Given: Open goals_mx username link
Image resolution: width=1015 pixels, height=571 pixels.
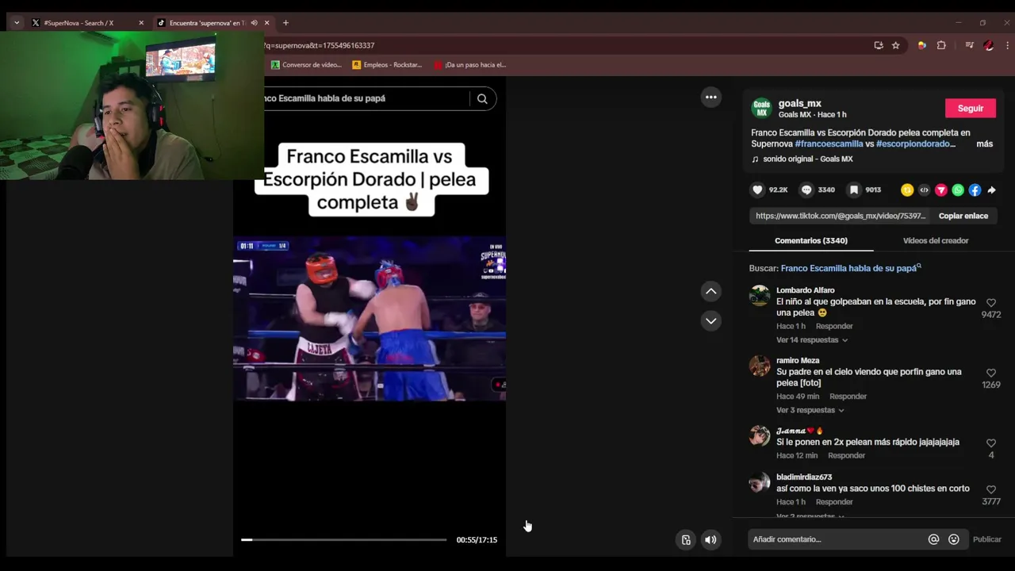Looking at the screenshot, I should [x=799, y=103].
